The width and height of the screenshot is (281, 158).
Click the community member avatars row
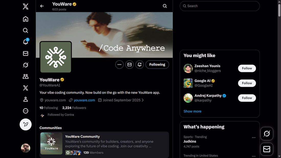[x=73, y=153]
